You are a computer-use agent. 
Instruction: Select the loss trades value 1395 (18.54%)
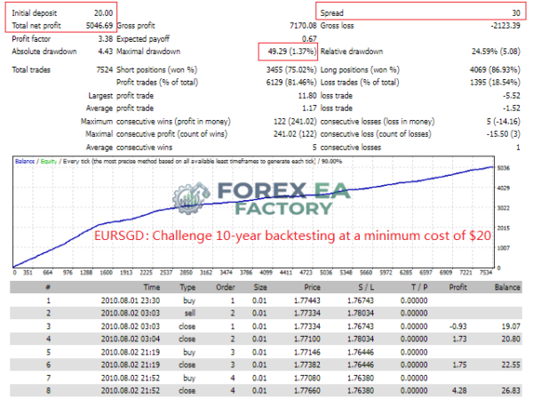(495, 83)
